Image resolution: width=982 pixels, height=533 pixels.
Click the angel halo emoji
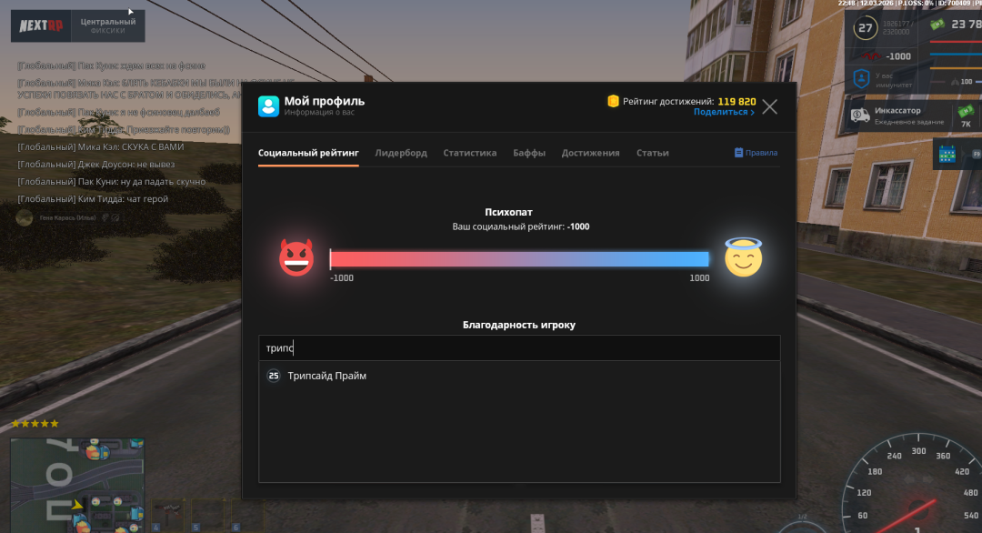[x=743, y=258]
